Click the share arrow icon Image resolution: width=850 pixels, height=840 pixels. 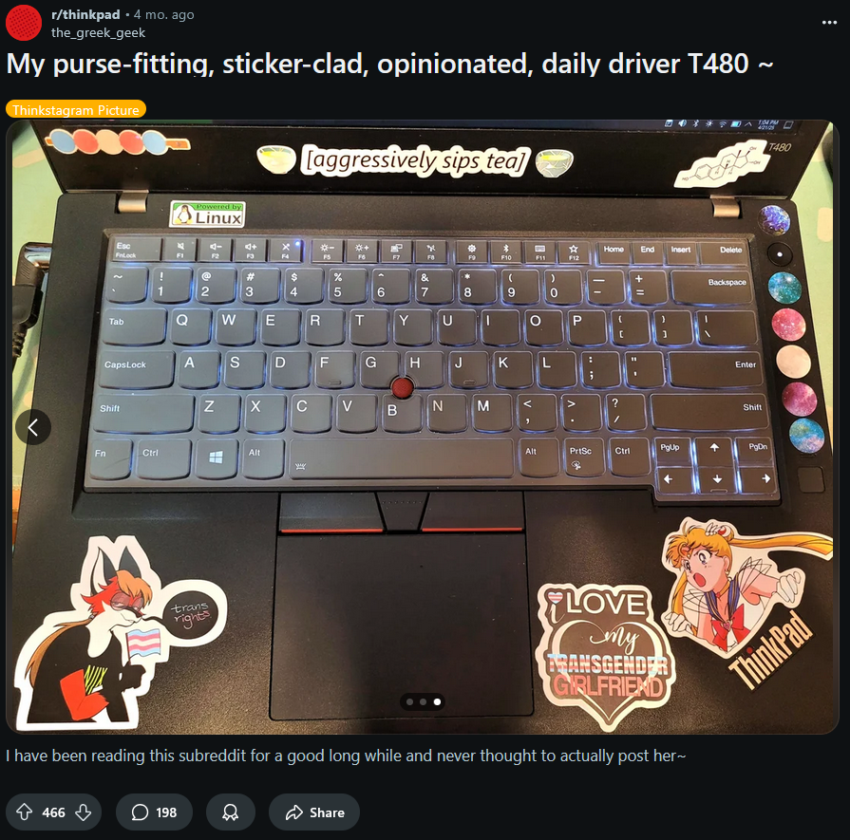293,812
